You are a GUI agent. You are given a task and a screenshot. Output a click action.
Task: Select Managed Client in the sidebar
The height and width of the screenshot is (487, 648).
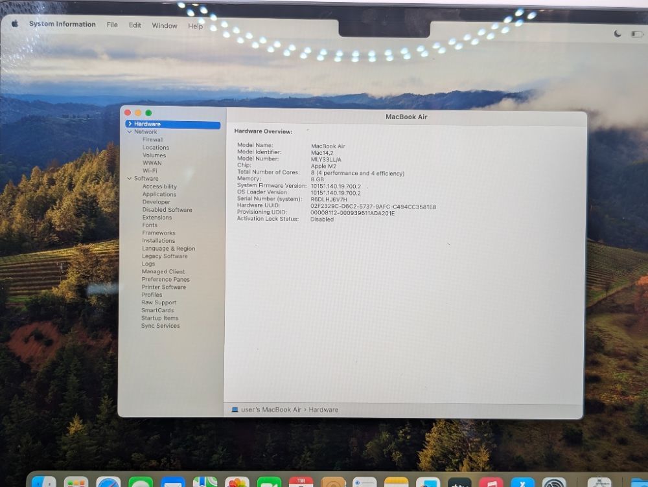pos(163,272)
